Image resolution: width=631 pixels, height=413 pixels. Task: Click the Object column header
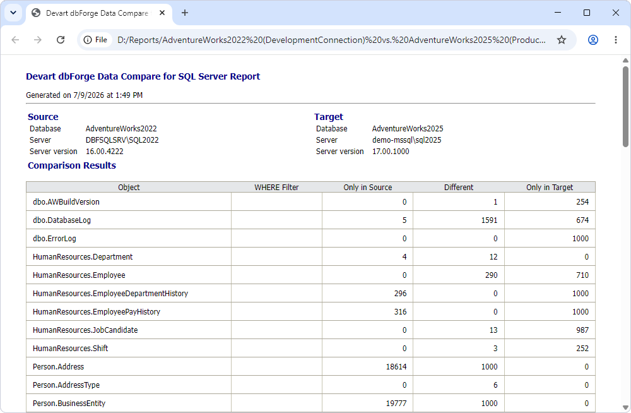pyautogui.click(x=129, y=188)
